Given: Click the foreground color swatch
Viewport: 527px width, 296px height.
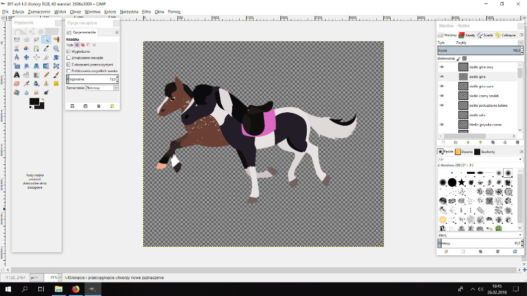Looking at the screenshot, I should pos(34,102).
